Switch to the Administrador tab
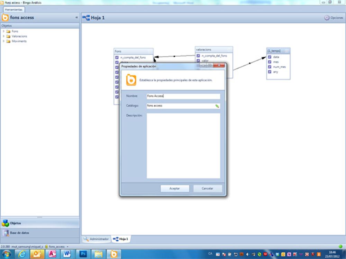 click(x=97, y=239)
